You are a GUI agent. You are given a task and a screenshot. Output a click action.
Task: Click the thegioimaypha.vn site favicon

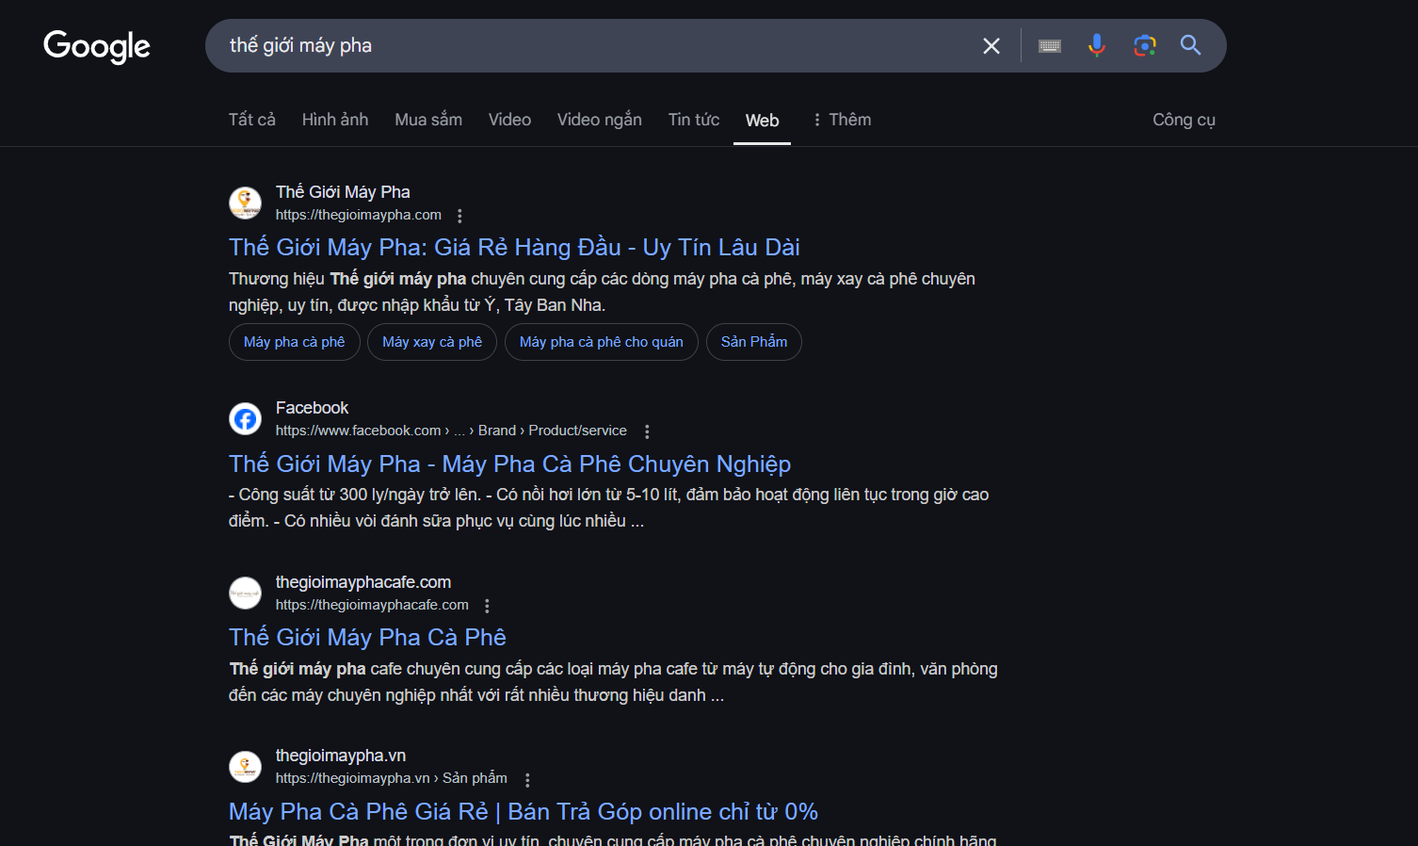[x=246, y=766]
